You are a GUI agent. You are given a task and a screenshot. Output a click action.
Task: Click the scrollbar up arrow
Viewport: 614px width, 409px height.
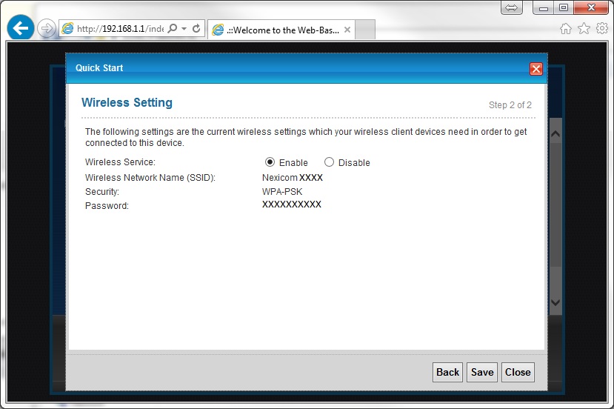tap(555, 134)
